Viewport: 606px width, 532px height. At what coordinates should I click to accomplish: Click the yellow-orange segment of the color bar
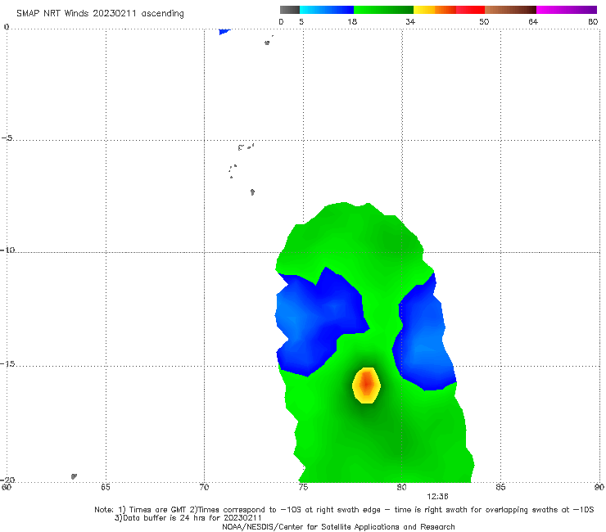click(434, 10)
